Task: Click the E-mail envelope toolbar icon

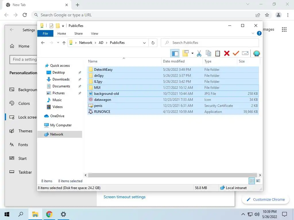Action: 245,53
